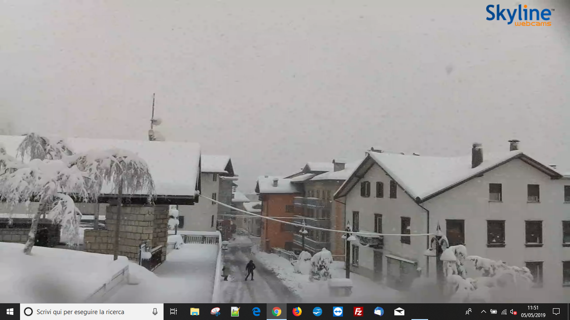Open Task View on the taskbar
The image size is (570, 320).
[174, 312]
